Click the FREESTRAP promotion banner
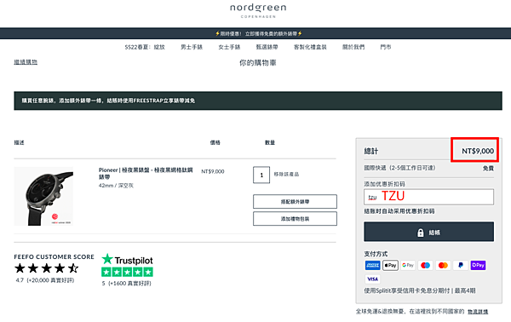The height and width of the screenshot is (322, 511). (x=258, y=101)
